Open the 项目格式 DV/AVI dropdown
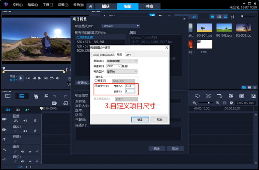The width and height of the screenshot is (259, 170). tap(121, 26)
